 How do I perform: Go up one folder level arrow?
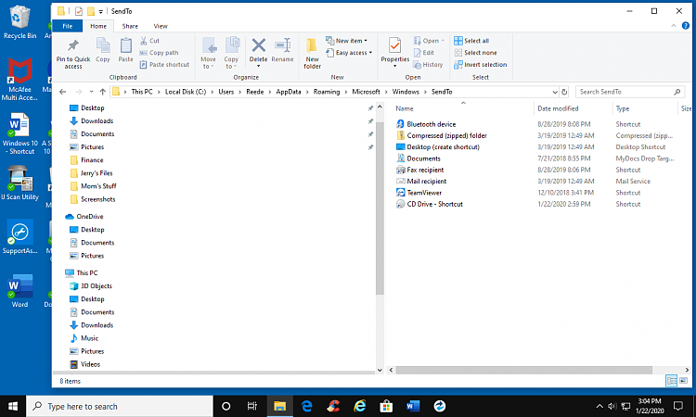point(102,92)
